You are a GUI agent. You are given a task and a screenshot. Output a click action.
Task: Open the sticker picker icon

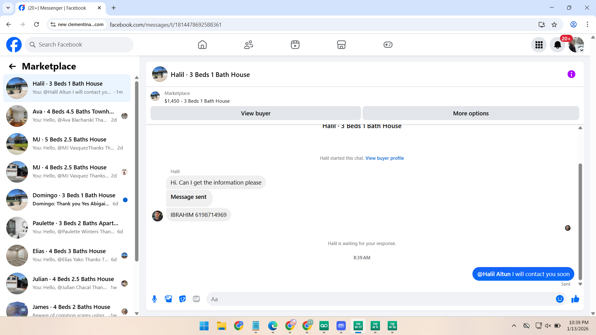183,299
